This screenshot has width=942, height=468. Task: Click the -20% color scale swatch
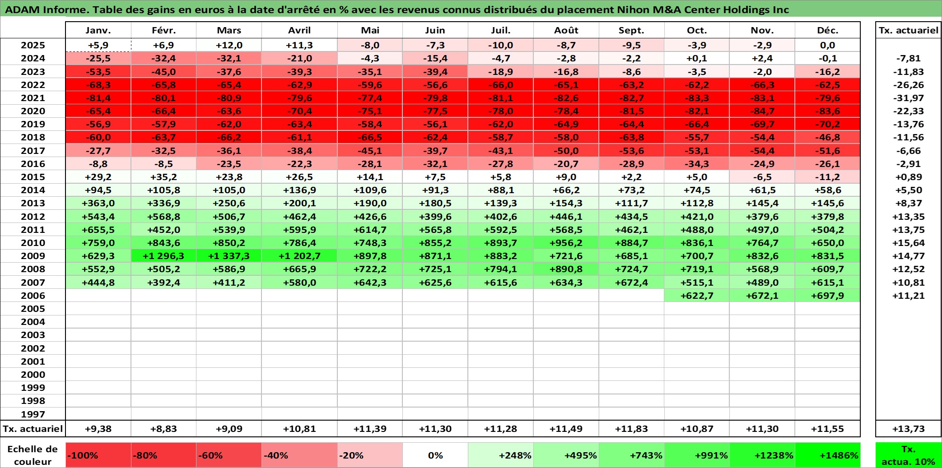pyautogui.click(x=370, y=455)
